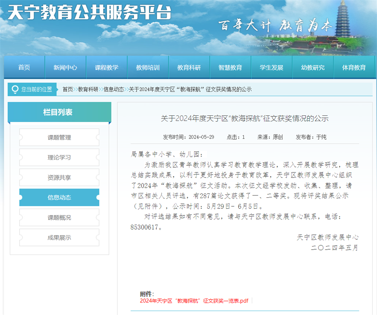This screenshot has width=377, height=315.
Task: Select 理论学习 from the sidebar
Action: coord(59,157)
